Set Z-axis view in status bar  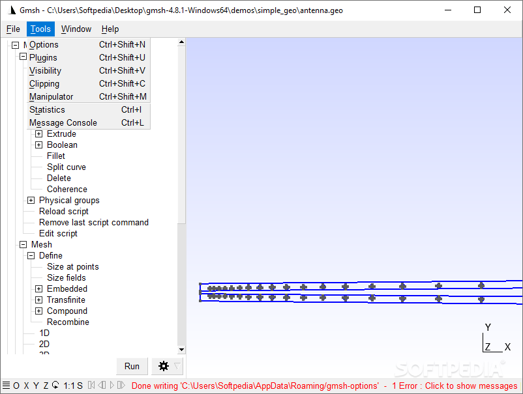point(46,386)
